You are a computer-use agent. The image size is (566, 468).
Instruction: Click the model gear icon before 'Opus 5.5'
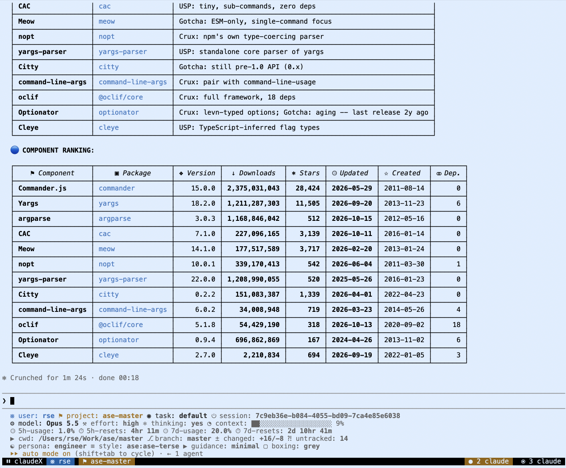(x=12, y=423)
